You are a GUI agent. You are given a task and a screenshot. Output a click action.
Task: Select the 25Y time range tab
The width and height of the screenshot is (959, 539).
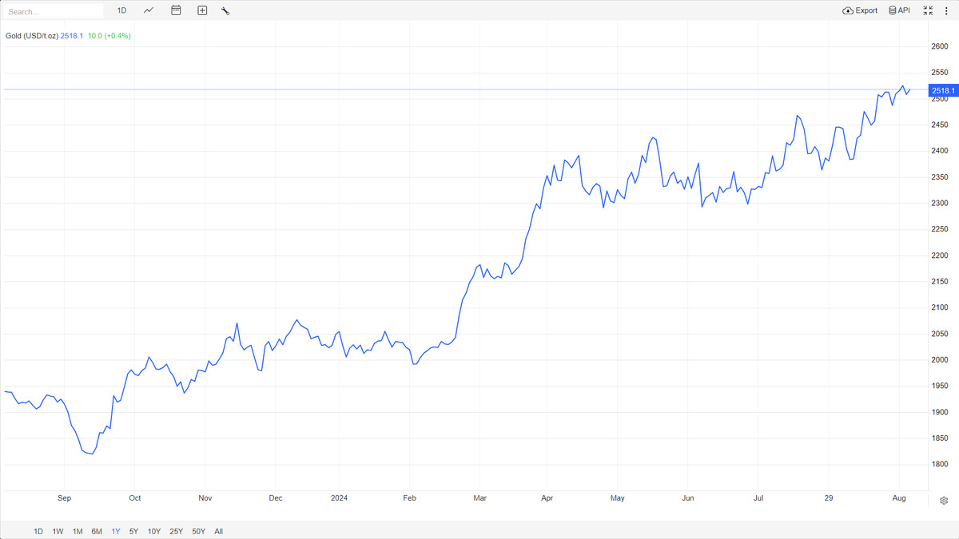[177, 531]
